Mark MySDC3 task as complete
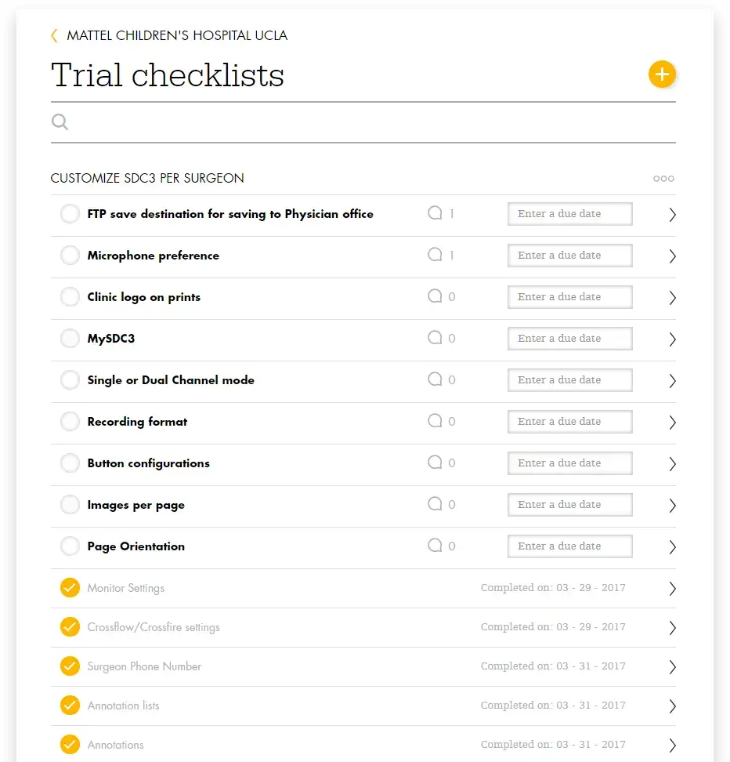Screen dimensions: 730x762 [70, 339]
